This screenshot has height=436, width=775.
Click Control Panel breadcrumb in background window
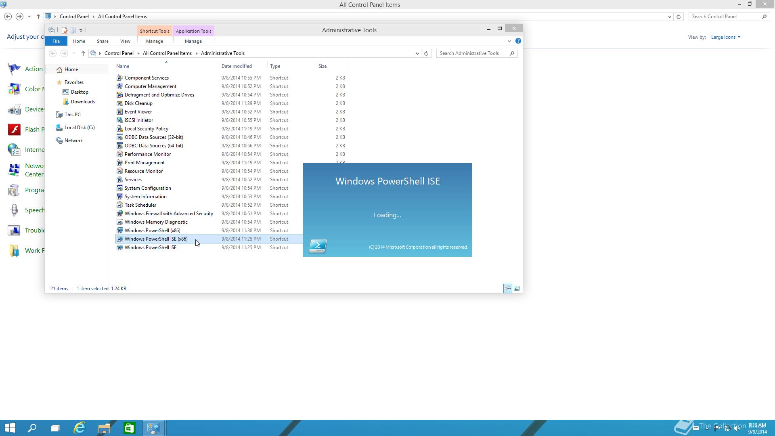coord(74,17)
